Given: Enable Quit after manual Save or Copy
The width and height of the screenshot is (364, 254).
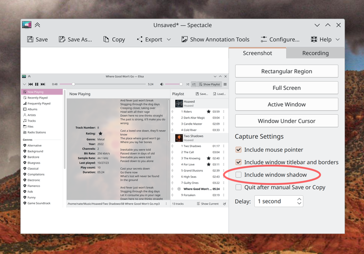Looking at the screenshot, I should (238, 187).
